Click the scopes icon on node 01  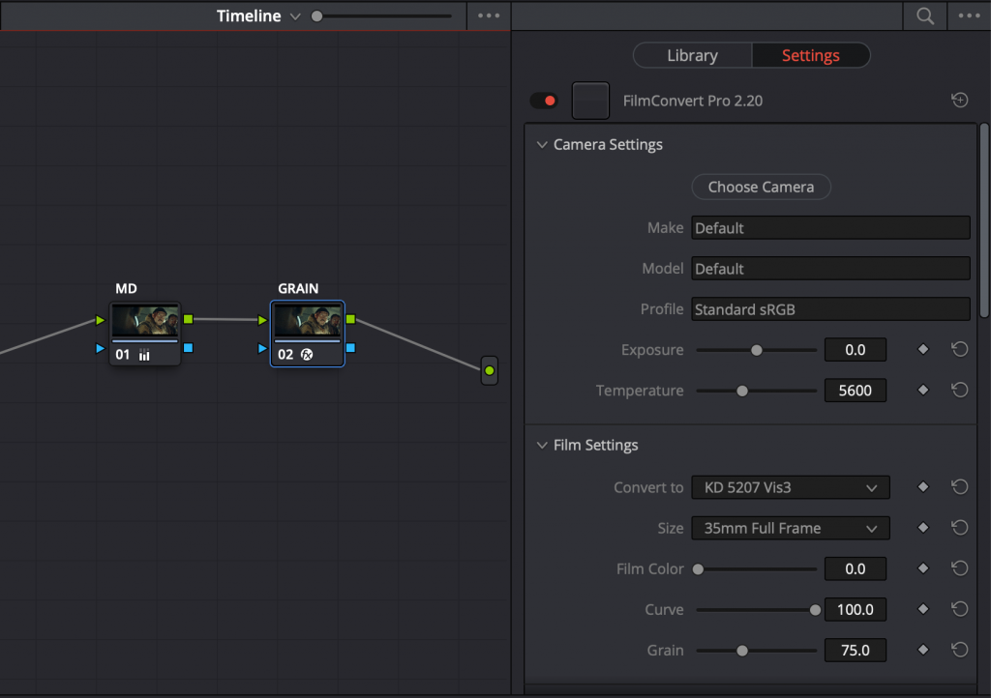point(145,355)
